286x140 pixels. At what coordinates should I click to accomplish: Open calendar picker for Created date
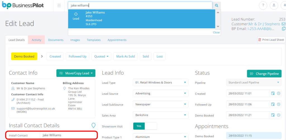(273, 94)
